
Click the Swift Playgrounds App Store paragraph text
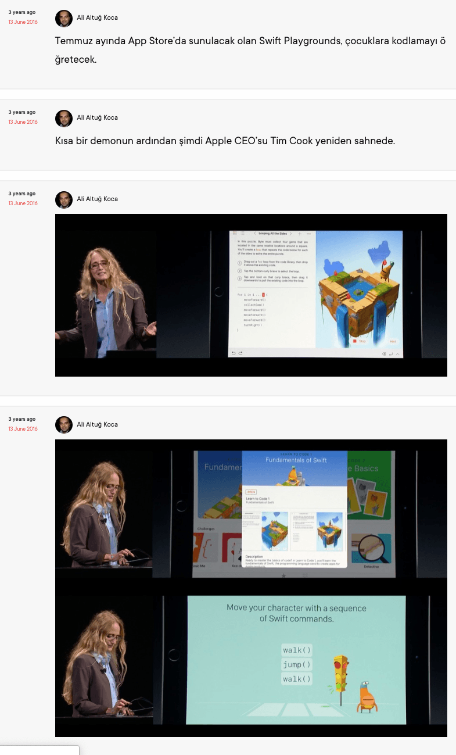tap(250, 50)
